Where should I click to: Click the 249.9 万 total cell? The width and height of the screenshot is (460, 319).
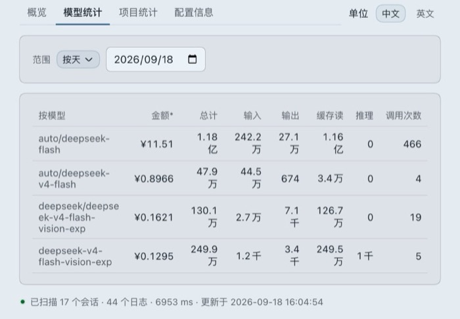(204, 256)
